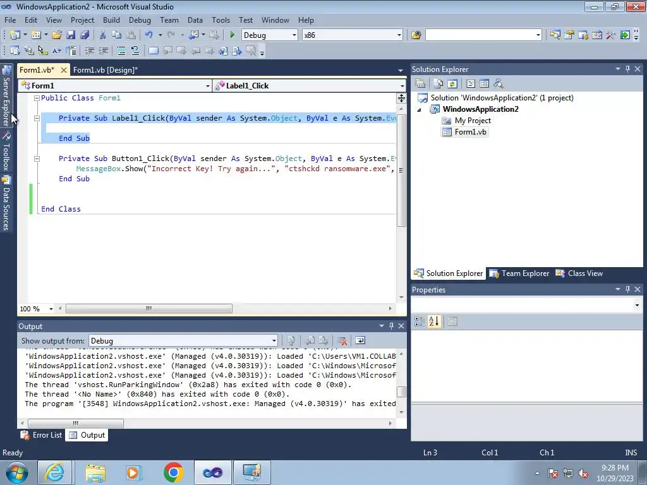This screenshot has height=485, width=647.
Task: Click the Output pane horizontal scrollbar thumb
Action: tap(76, 423)
